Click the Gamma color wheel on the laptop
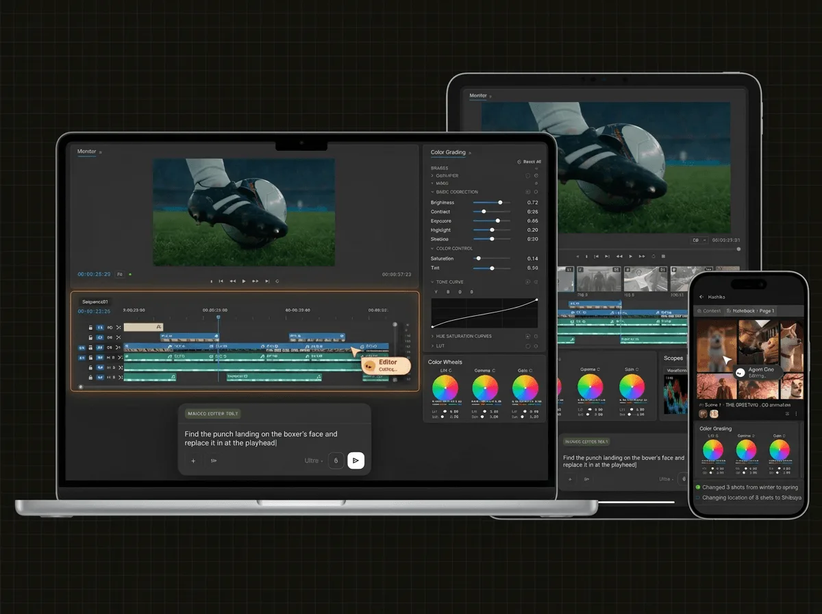This screenshot has height=614, width=822. 485,389
